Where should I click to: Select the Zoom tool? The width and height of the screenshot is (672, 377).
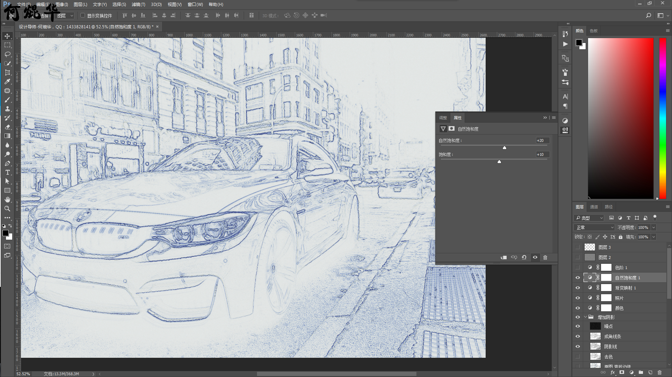[x=7, y=209]
